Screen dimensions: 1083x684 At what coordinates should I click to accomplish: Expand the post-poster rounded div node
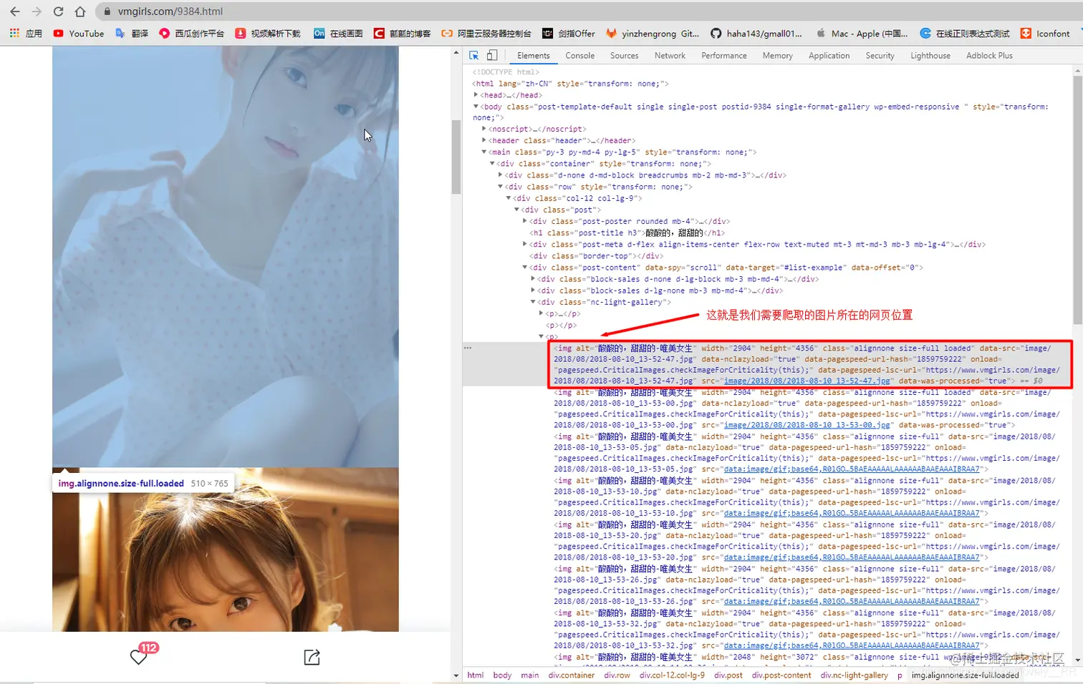click(524, 221)
